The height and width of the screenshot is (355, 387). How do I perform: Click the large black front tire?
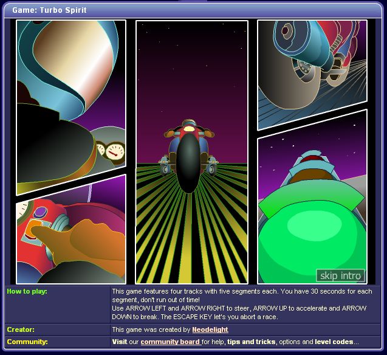(x=188, y=163)
